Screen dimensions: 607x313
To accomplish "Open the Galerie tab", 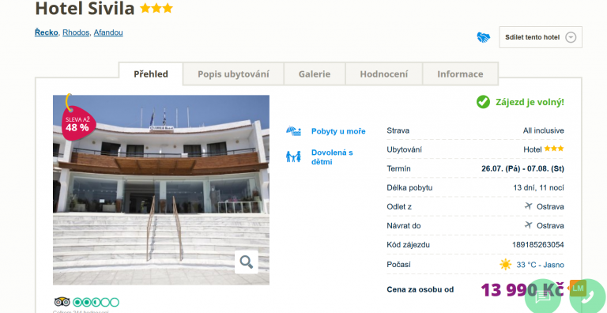I will 315,74.
